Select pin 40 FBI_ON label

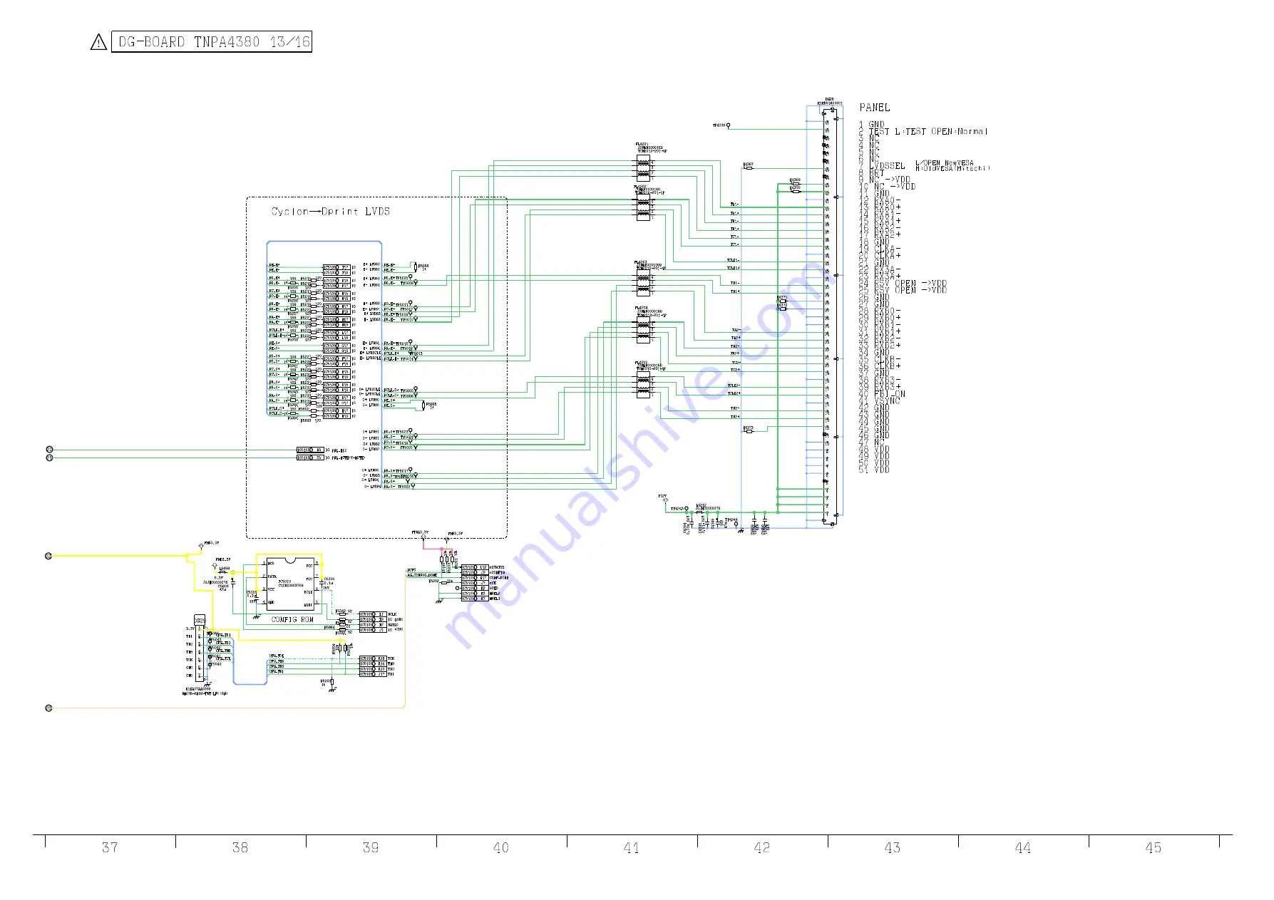coord(882,394)
